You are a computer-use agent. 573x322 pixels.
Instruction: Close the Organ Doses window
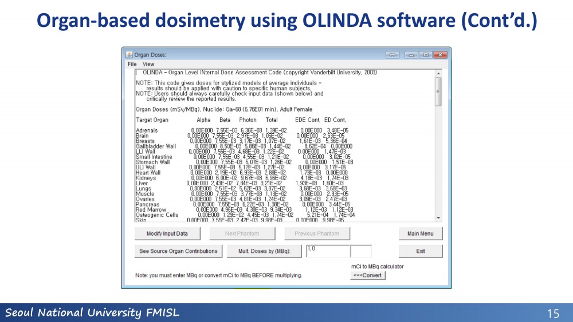[440, 55]
